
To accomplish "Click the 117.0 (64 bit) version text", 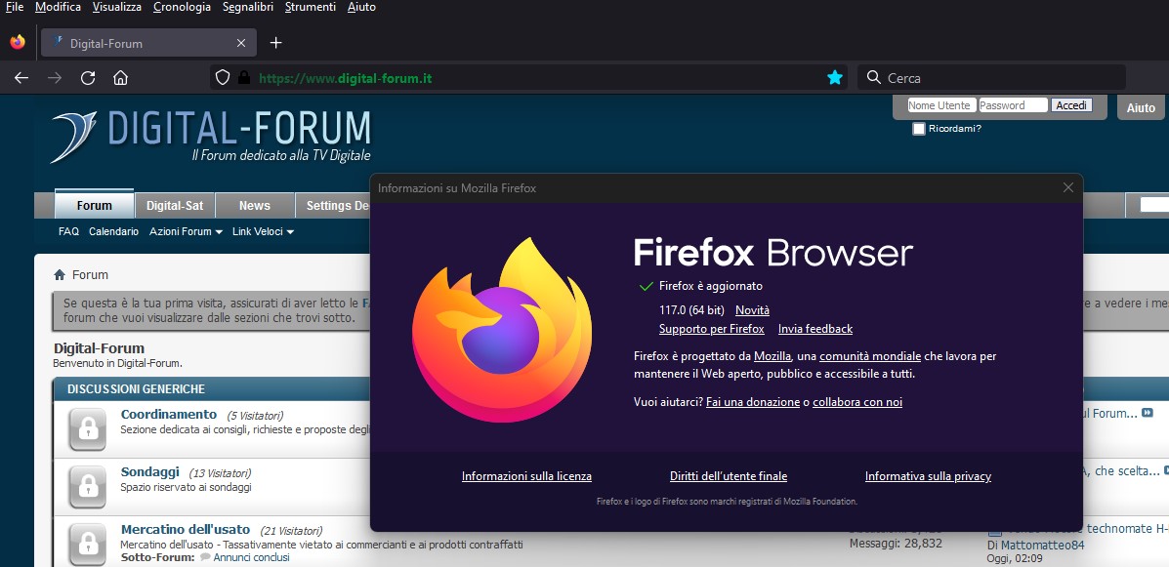I will pyautogui.click(x=691, y=310).
